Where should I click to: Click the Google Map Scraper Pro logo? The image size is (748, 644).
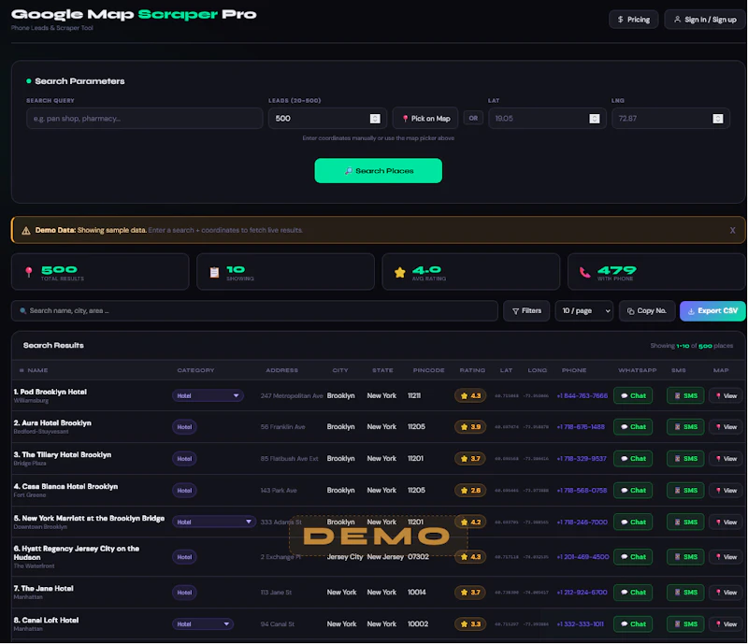click(134, 14)
